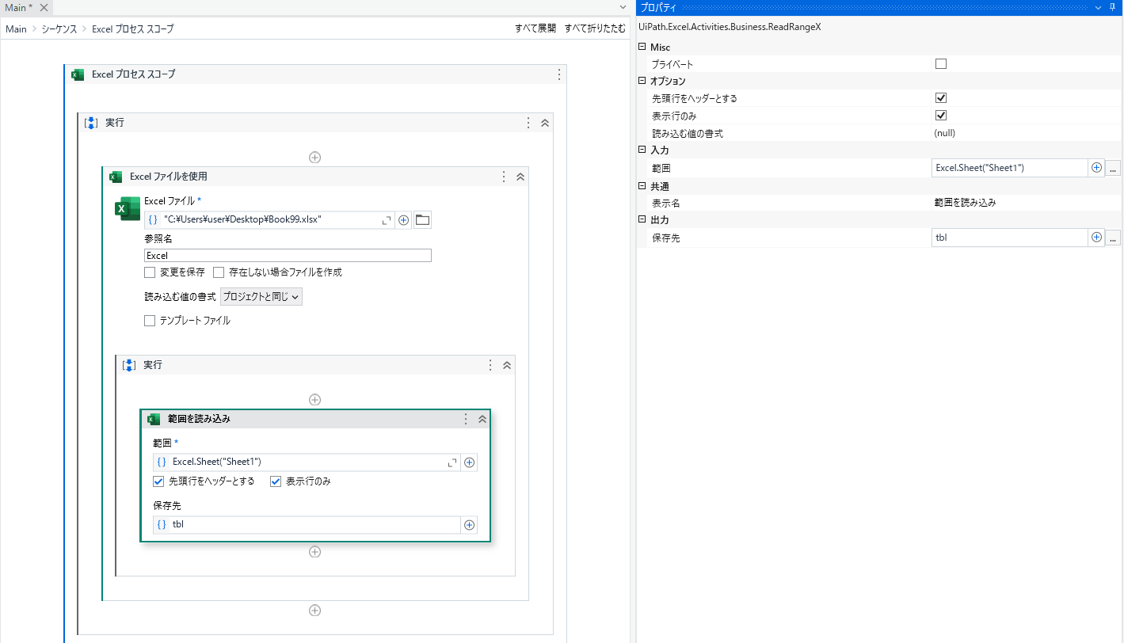The image size is (1124, 643).
Task: Uncheck 先頭行をヘッダーとする in properties panel
Action: 941,98
